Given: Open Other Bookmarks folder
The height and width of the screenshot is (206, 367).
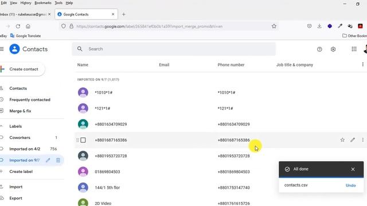Looking at the screenshot, I should [x=354, y=35].
